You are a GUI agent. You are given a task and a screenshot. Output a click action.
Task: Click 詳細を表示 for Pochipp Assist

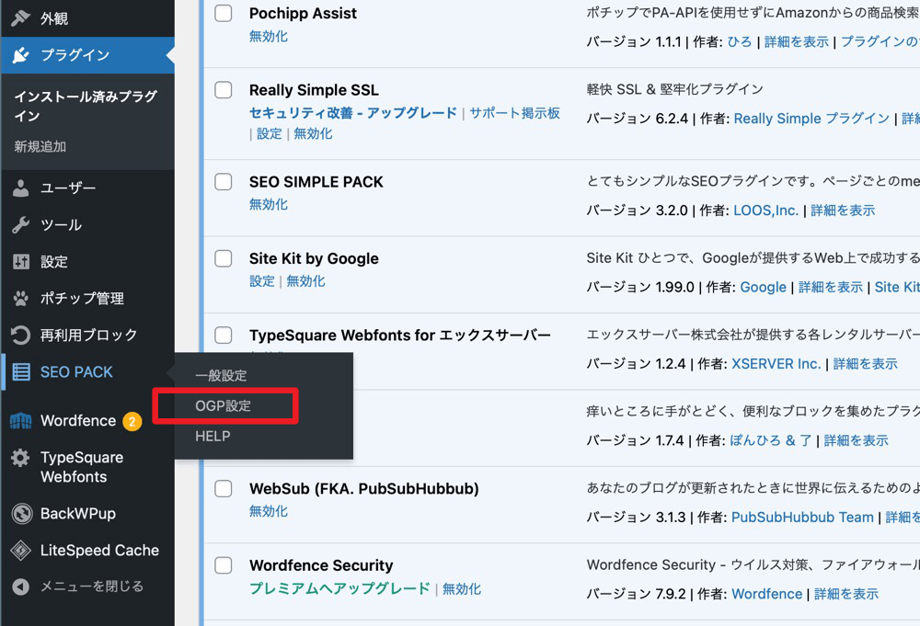(x=796, y=41)
